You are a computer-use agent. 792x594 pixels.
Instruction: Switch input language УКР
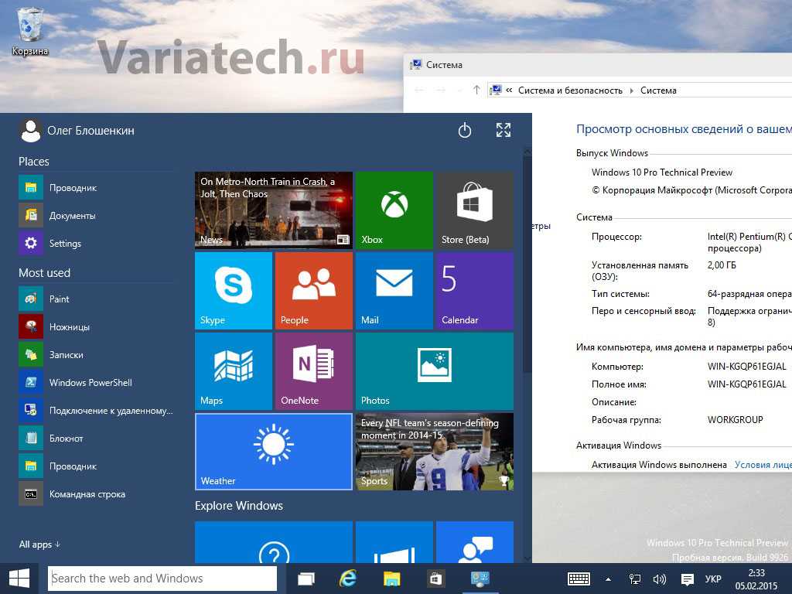point(713,579)
